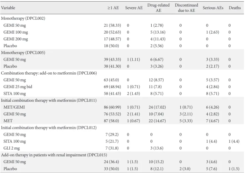
Task: Click the DPCL012 initial combination therapy heading
Action: click(49, 128)
